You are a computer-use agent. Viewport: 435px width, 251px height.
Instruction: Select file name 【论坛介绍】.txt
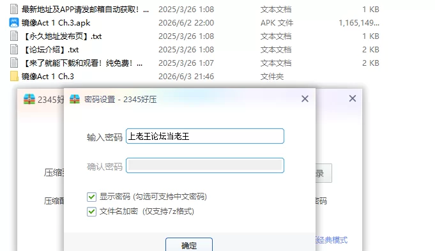click(x=50, y=50)
